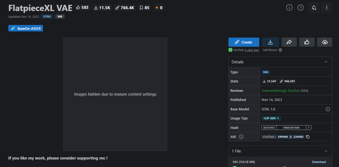Image resolution: width=339 pixels, height=167 pixels.
Task: Open the help question mark icon
Action: pos(301,8)
